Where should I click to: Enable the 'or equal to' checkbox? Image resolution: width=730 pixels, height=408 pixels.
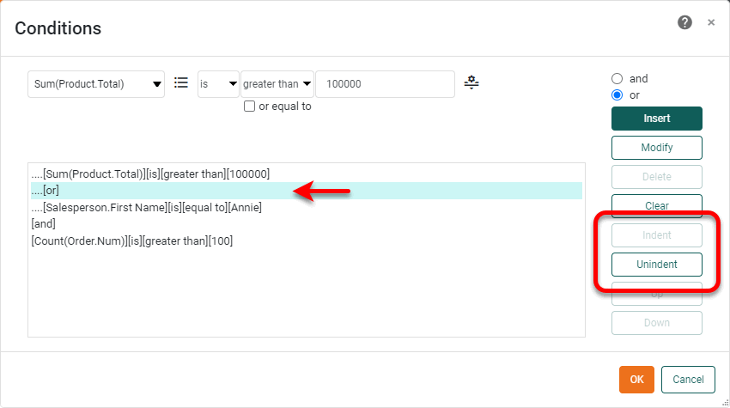(250, 107)
